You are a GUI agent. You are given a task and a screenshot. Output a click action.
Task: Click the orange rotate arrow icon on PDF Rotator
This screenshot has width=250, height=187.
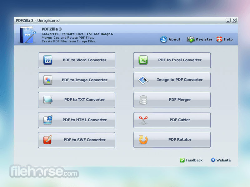click(x=143, y=140)
